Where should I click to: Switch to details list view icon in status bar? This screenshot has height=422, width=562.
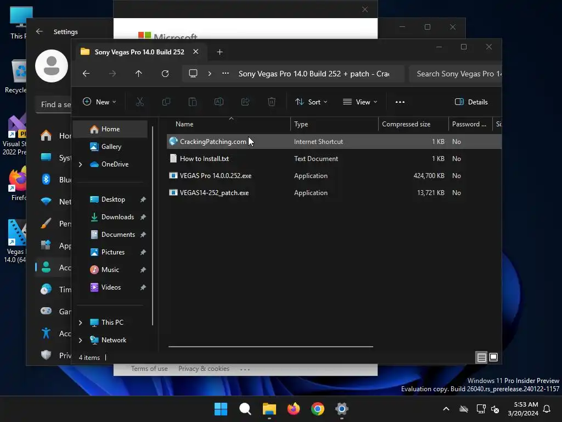(481, 357)
